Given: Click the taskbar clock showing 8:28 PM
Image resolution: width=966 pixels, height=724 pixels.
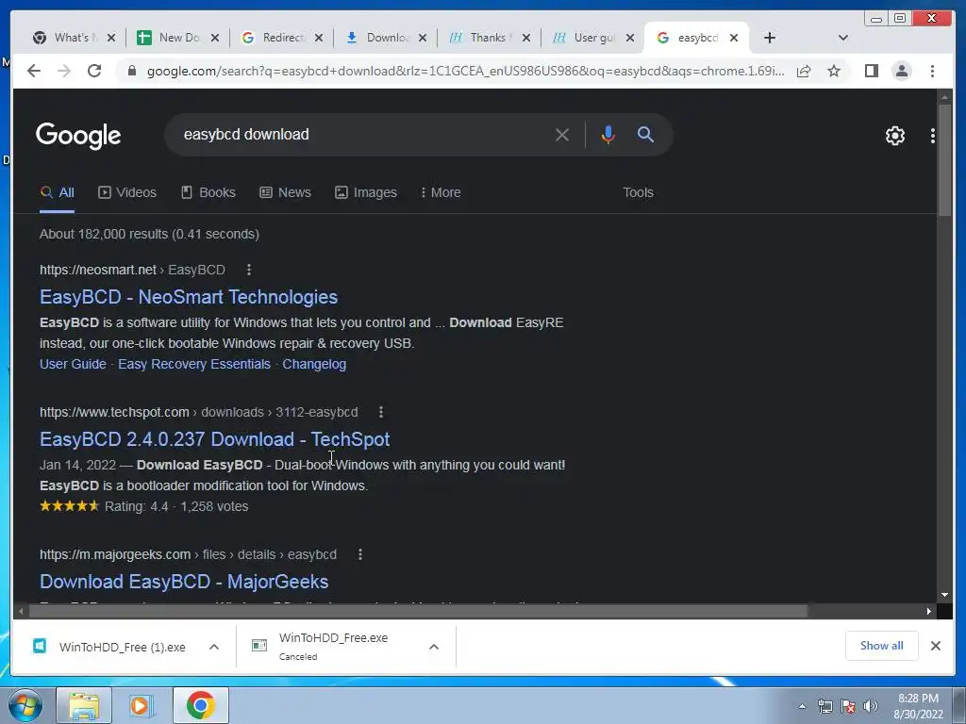Looking at the screenshot, I should pos(918,706).
